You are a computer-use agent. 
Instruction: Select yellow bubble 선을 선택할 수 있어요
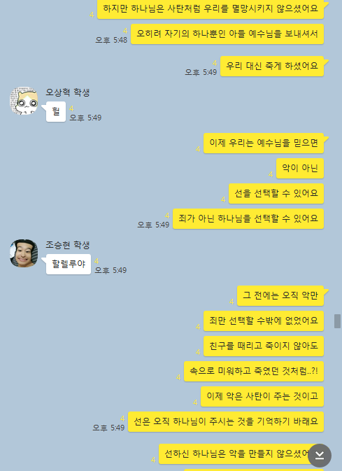[276, 193]
